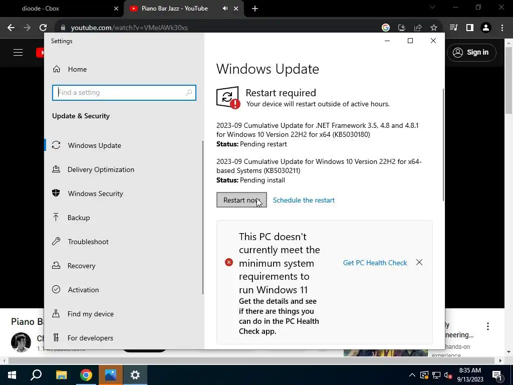Click the Find my device icon

[x=56, y=314]
